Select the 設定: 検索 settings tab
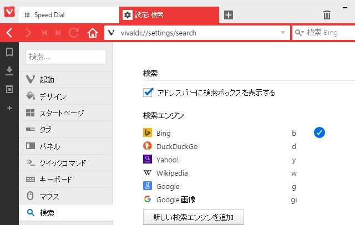Image resolution: width=355 pixels, height=225 pixels. tap(169, 15)
